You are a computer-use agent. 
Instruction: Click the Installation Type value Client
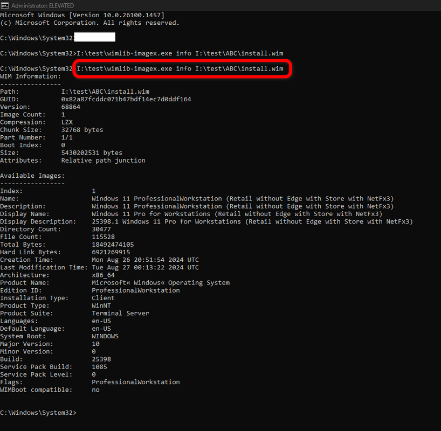point(103,298)
